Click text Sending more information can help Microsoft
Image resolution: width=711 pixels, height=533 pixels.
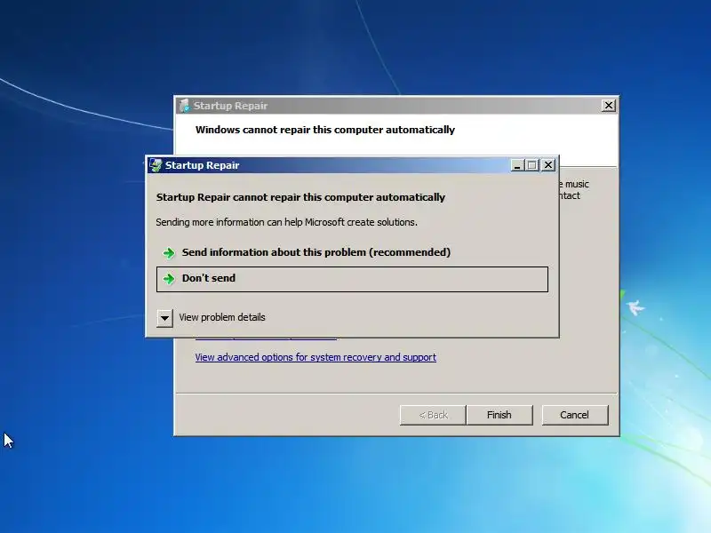286,222
